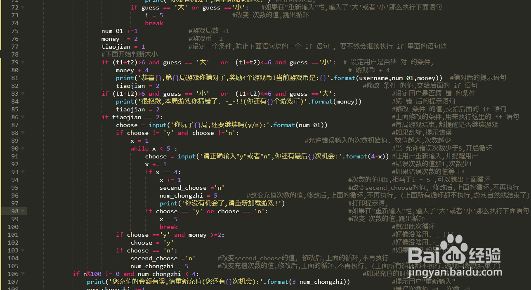Viewport: 531px width, 290px height.
Task: Click comment '#跳出此次循环' on line 100
Action: coord(413,227)
